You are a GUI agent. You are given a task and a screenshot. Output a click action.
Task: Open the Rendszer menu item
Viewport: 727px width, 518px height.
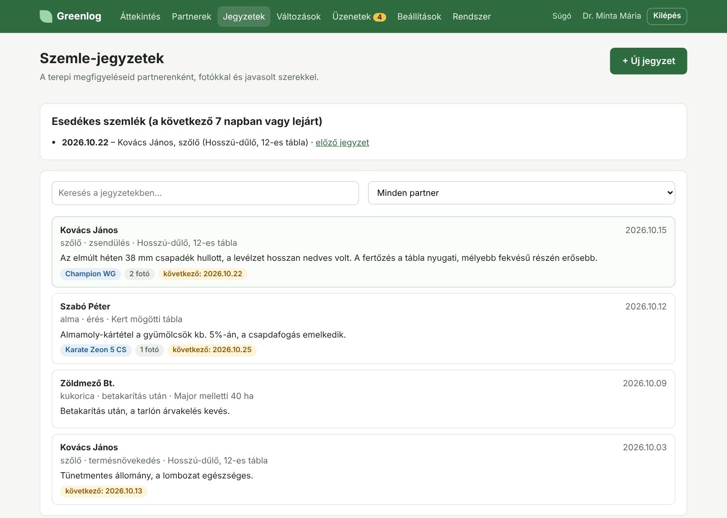pyautogui.click(x=472, y=16)
